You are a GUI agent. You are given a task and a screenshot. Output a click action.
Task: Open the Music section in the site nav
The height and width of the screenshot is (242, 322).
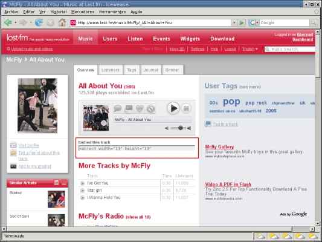point(85,39)
